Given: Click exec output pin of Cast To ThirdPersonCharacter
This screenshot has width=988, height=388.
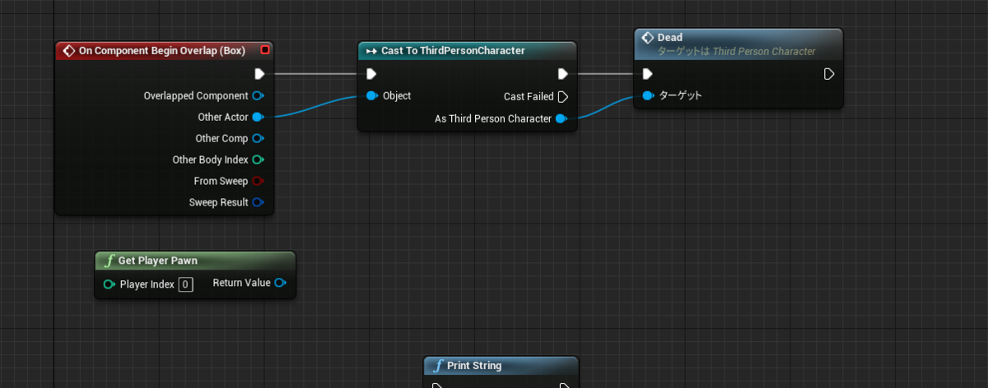Looking at the screenshot, I should (563, 74).
